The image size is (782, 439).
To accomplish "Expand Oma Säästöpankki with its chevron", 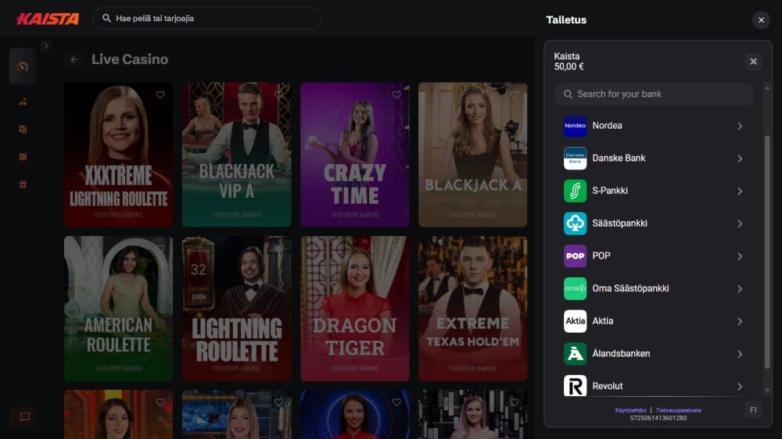I will point(740,289).
